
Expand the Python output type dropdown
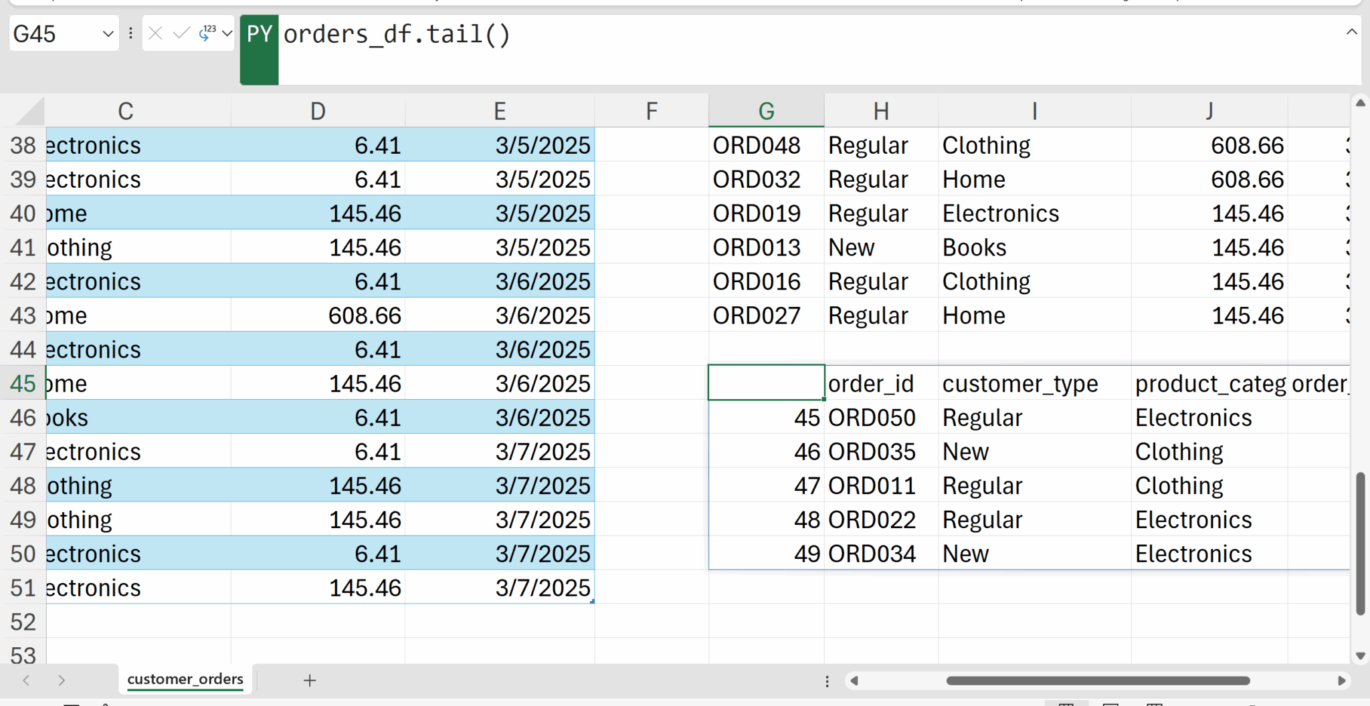[x=227, y=33]
